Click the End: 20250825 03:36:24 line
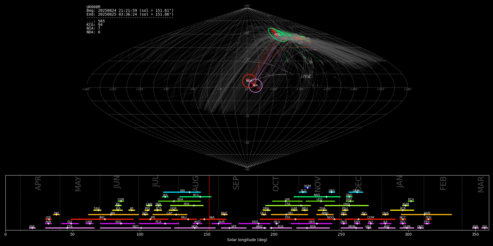 130,14
